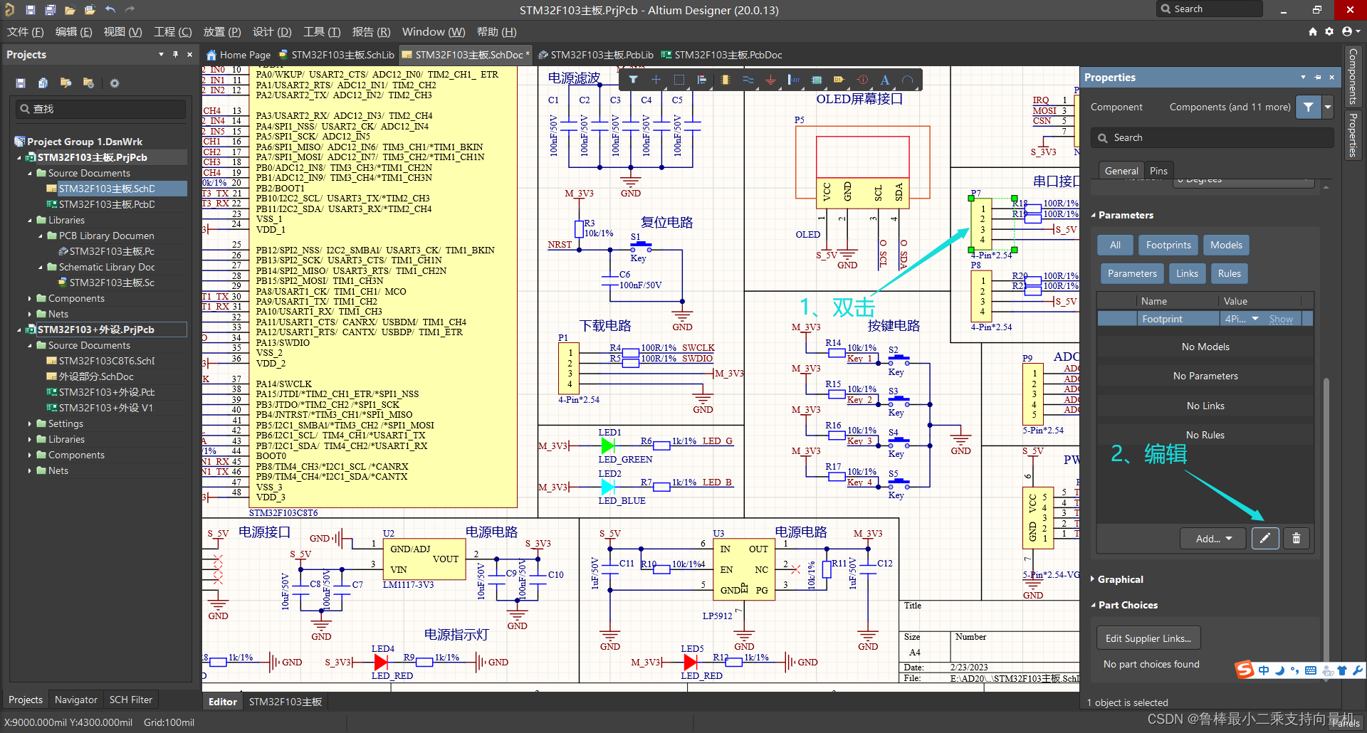
Task: Open the Projects panel dropdown arrow
Action: 161,54
